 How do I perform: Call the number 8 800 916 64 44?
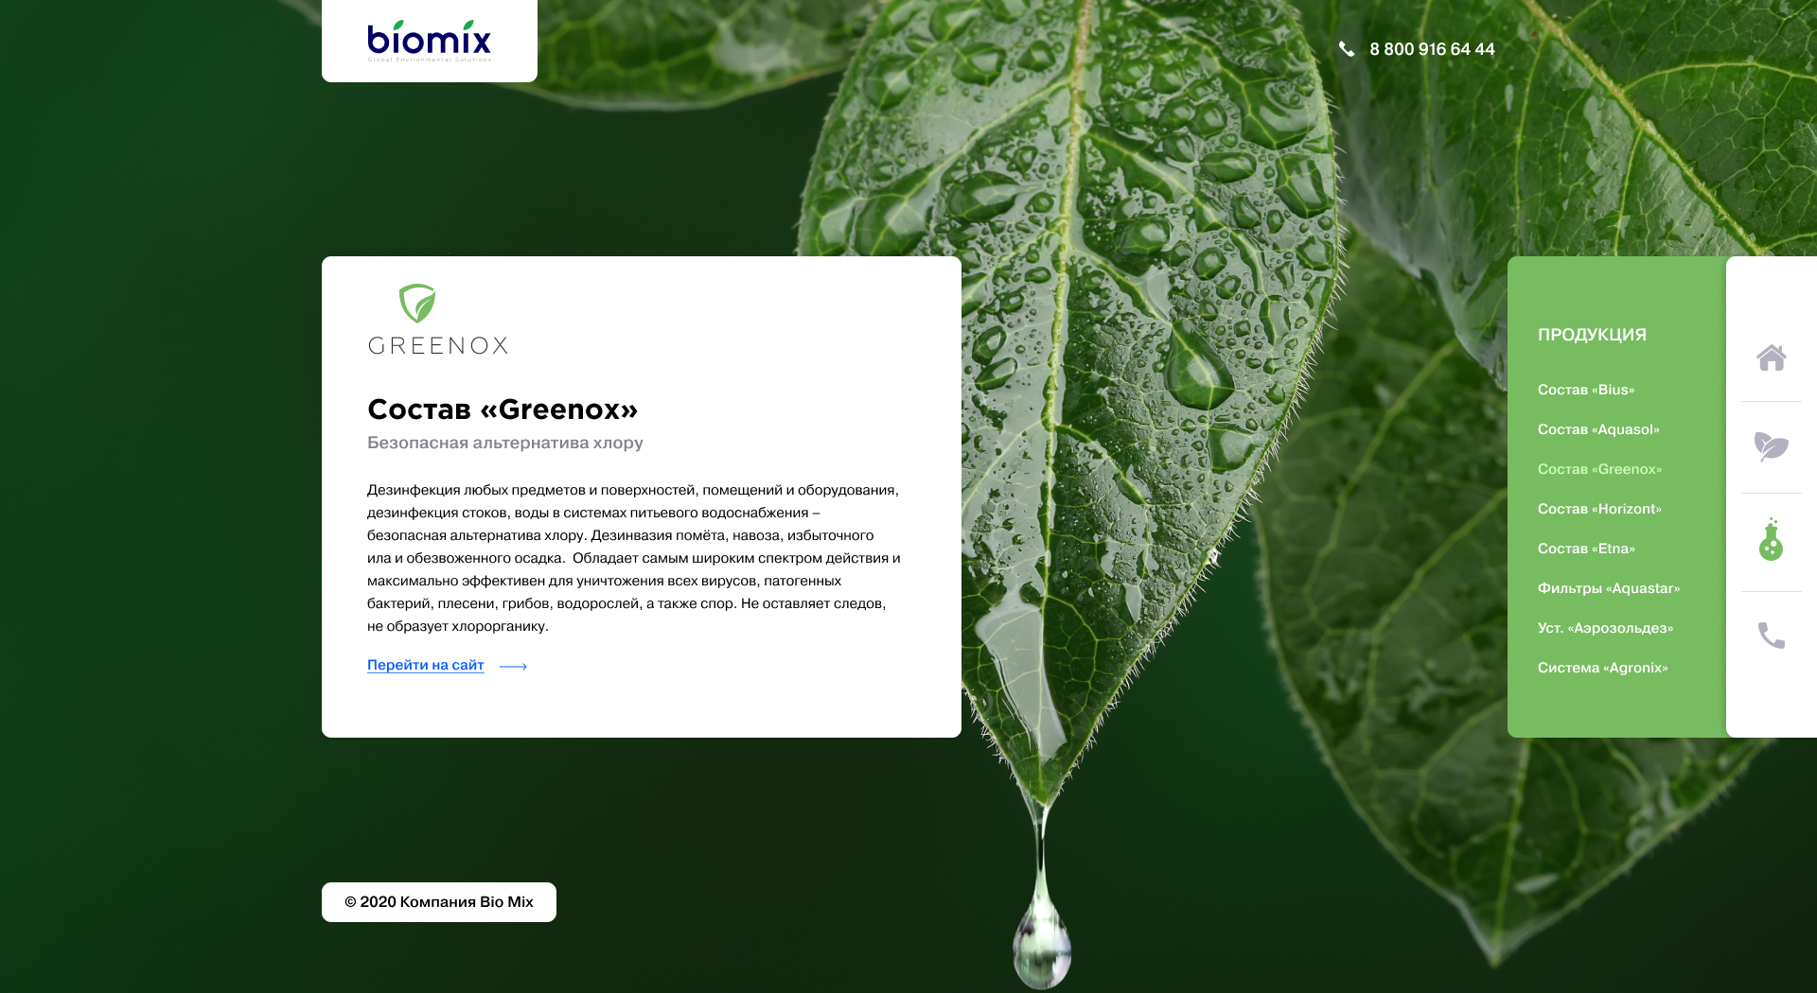[x=1432, y=49]
